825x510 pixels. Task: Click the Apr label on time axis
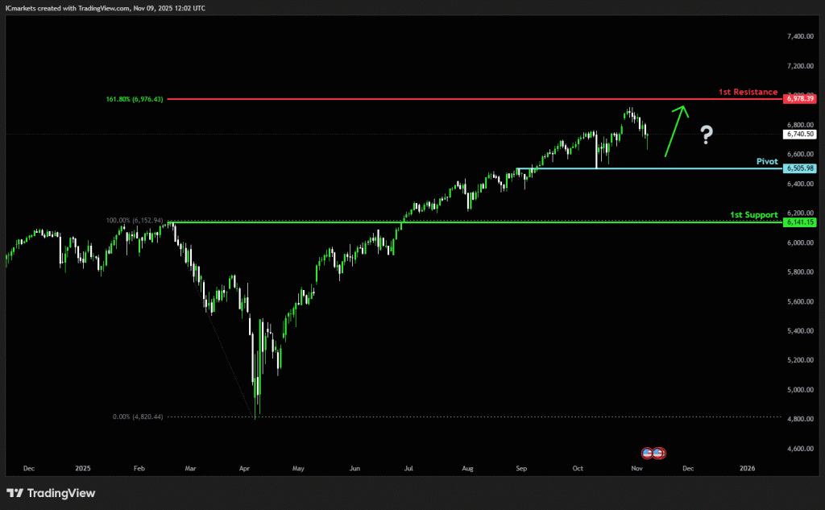(x=244, y=468)
